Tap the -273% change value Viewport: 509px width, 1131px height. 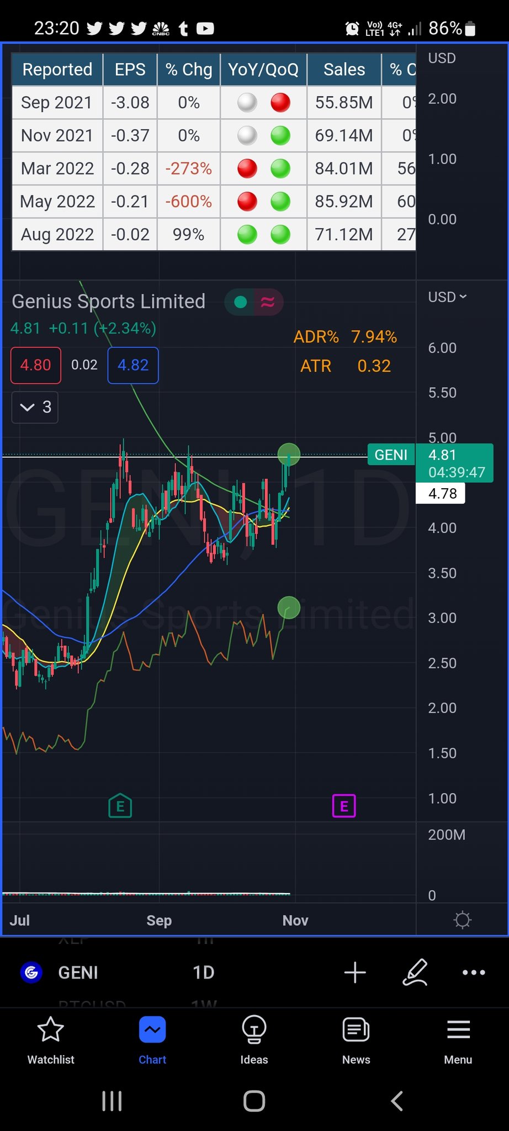click(x=189, y=168)
